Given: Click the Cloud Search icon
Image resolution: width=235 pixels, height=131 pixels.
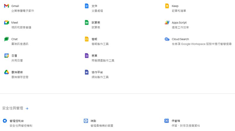Looking at the screenshot, I should 167,39.
